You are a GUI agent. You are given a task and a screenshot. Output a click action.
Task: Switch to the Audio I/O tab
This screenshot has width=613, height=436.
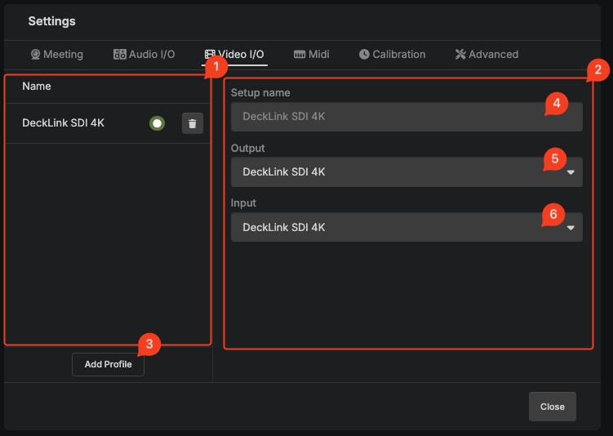144,55
